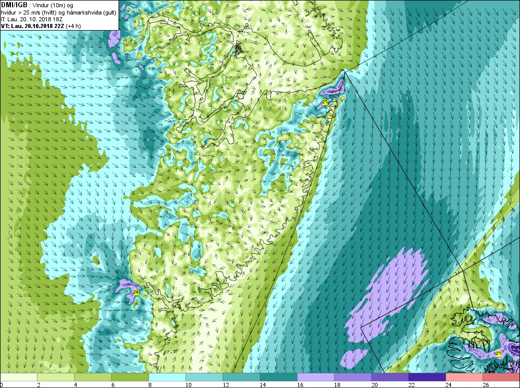The width and height of the screenshot is (520, 388).
Task: Click the legend value 12
Action: tap(226, 385)
